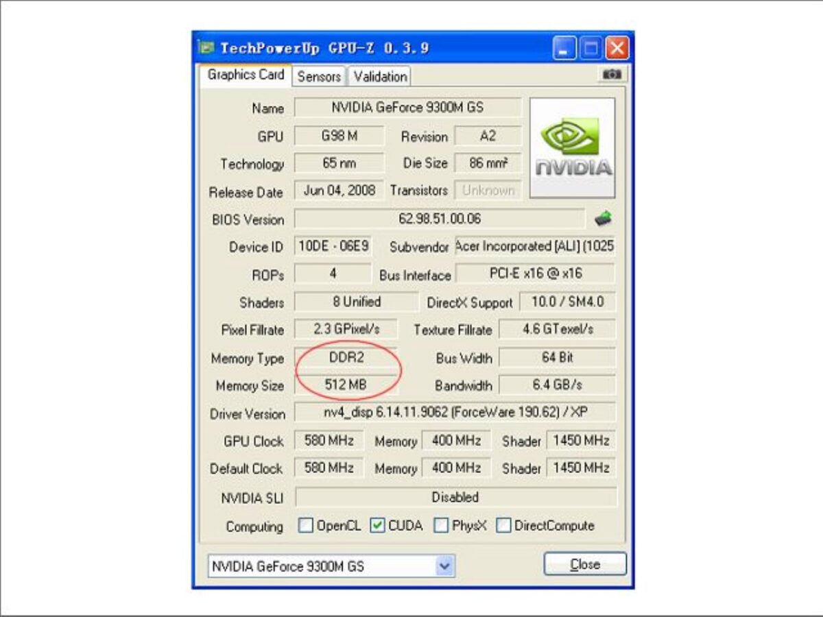Click the Name field NVIDIA GeForce 9300M GS
This screenshot has width=823, height=617.
pos(408,108)
